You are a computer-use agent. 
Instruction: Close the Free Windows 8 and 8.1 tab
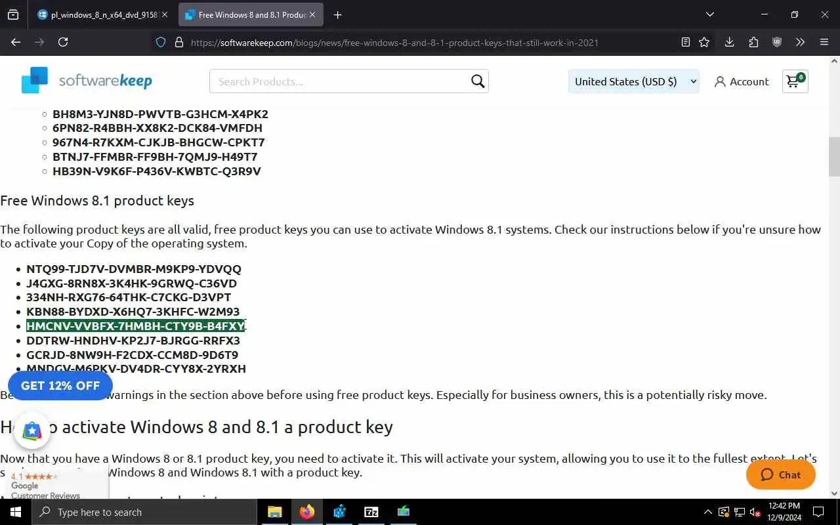point(312,14)
